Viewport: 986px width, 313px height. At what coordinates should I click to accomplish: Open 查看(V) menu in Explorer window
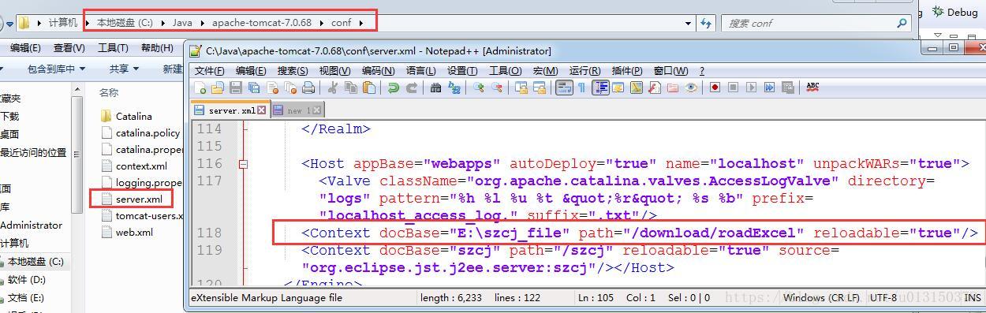tap(69, 48)
